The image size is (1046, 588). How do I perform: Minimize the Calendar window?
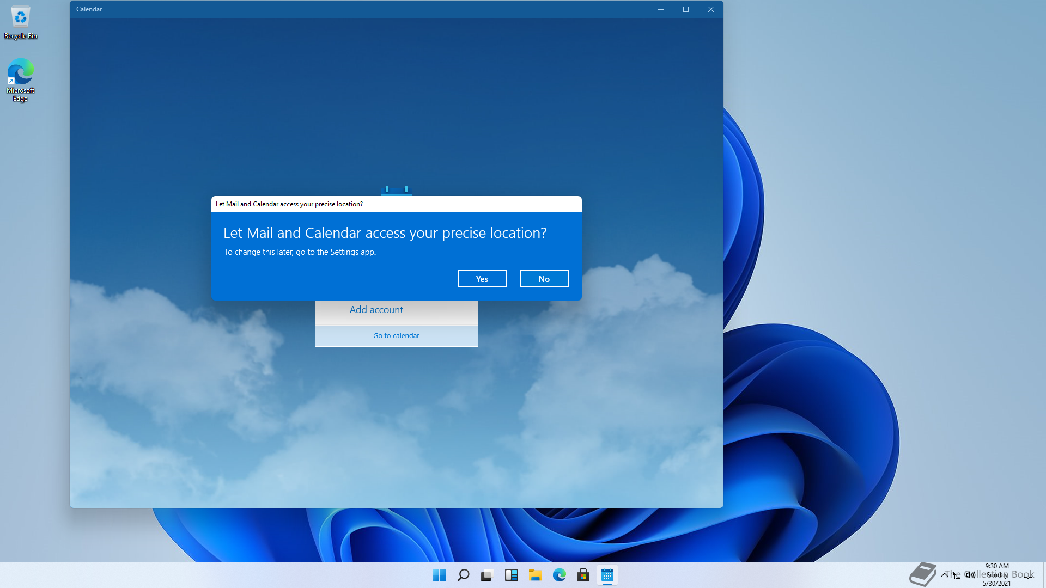[x=661, y=9]
